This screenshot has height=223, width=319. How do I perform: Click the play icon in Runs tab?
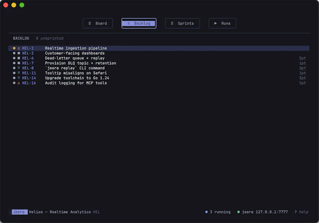tap(215, 24)
